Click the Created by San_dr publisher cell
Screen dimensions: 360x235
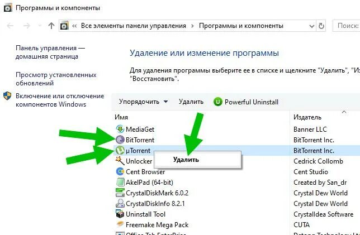320,183
